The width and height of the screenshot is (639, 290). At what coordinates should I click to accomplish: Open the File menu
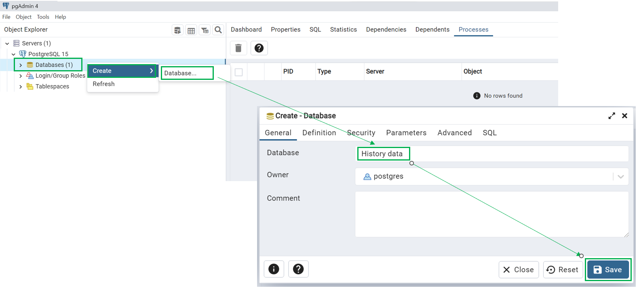(x=6, y=17)
